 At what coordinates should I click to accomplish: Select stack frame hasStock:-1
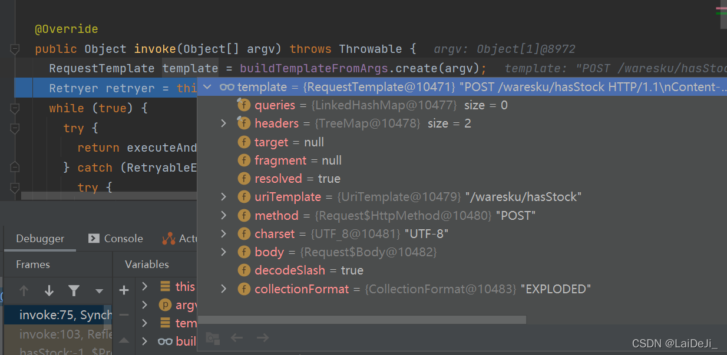coord(58,350)
